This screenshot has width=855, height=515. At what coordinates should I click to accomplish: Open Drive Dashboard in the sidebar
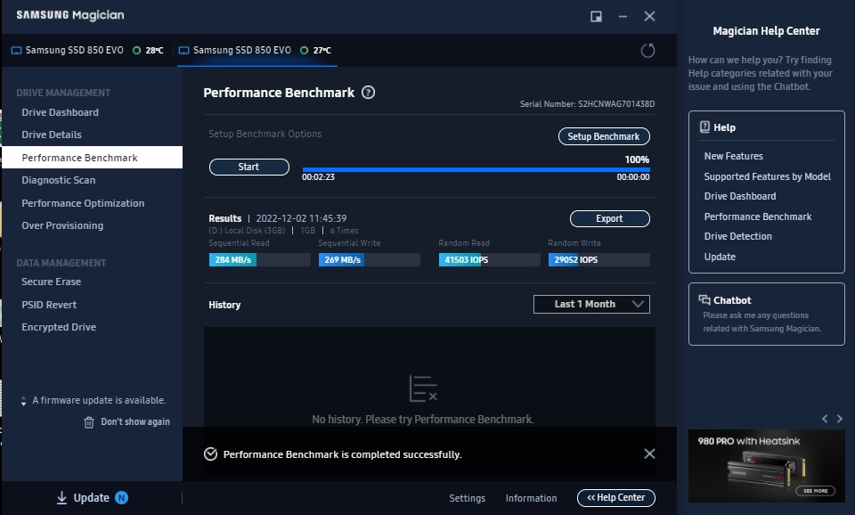pyautogui.click(x=60, y=112)
